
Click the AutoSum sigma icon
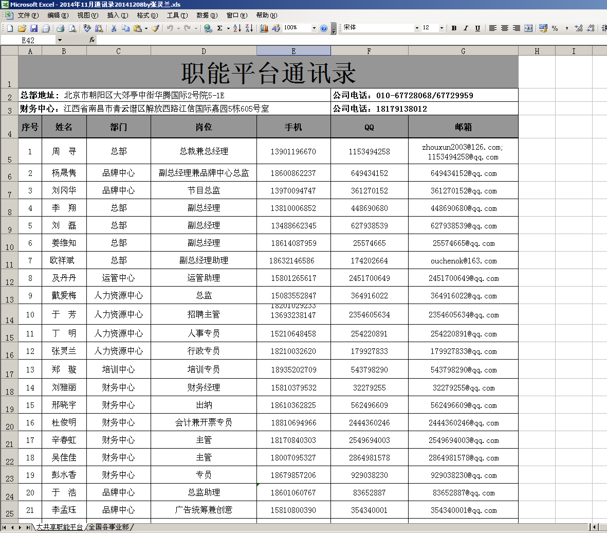[x=220, y=28]
